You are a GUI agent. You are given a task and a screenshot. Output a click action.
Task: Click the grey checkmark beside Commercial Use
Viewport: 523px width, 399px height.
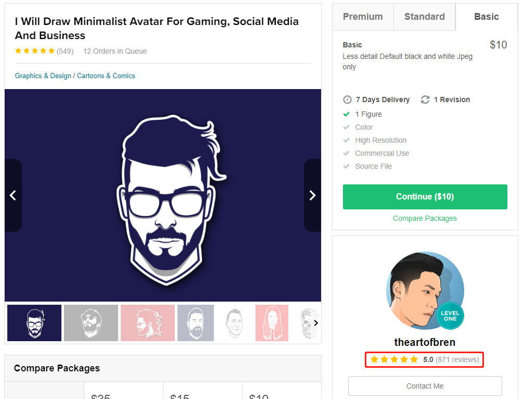point(346,153)
